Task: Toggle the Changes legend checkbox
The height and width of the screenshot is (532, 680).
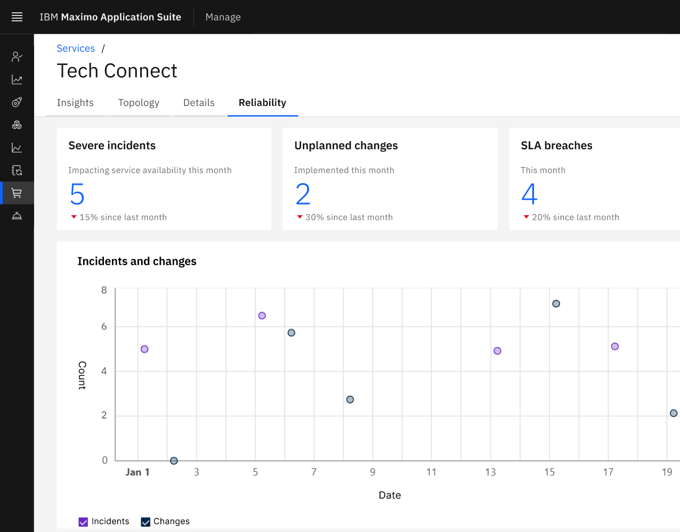Action: pos(145,522)
